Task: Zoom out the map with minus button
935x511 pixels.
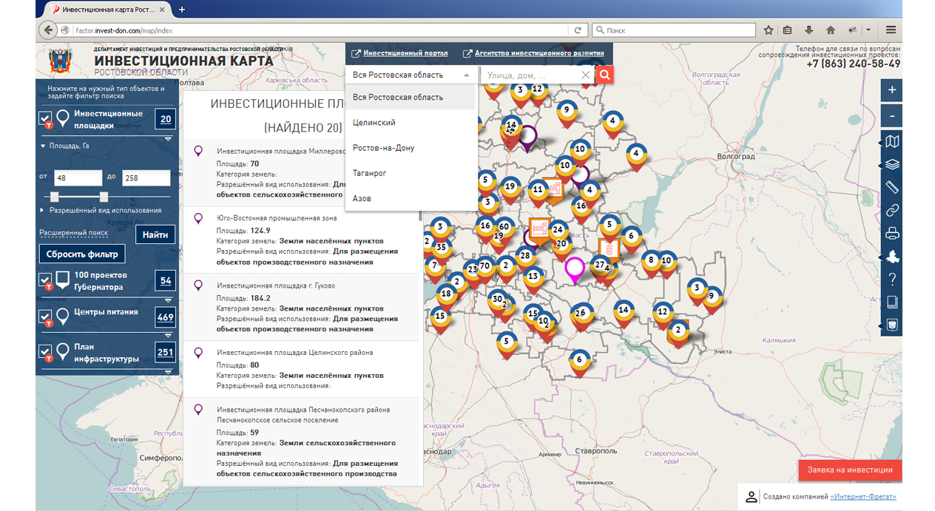Action: [x=892, y=116]
